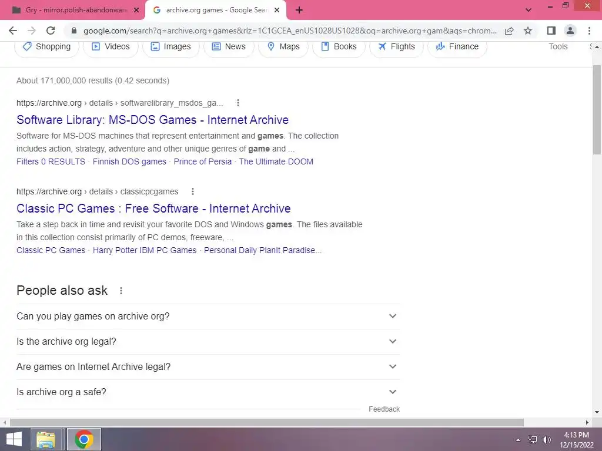This screenshot has height=451, width=602.
Task: Open Software Library: MS-DOS Games link
Action: pyautogui.click(x=152, y=120)
